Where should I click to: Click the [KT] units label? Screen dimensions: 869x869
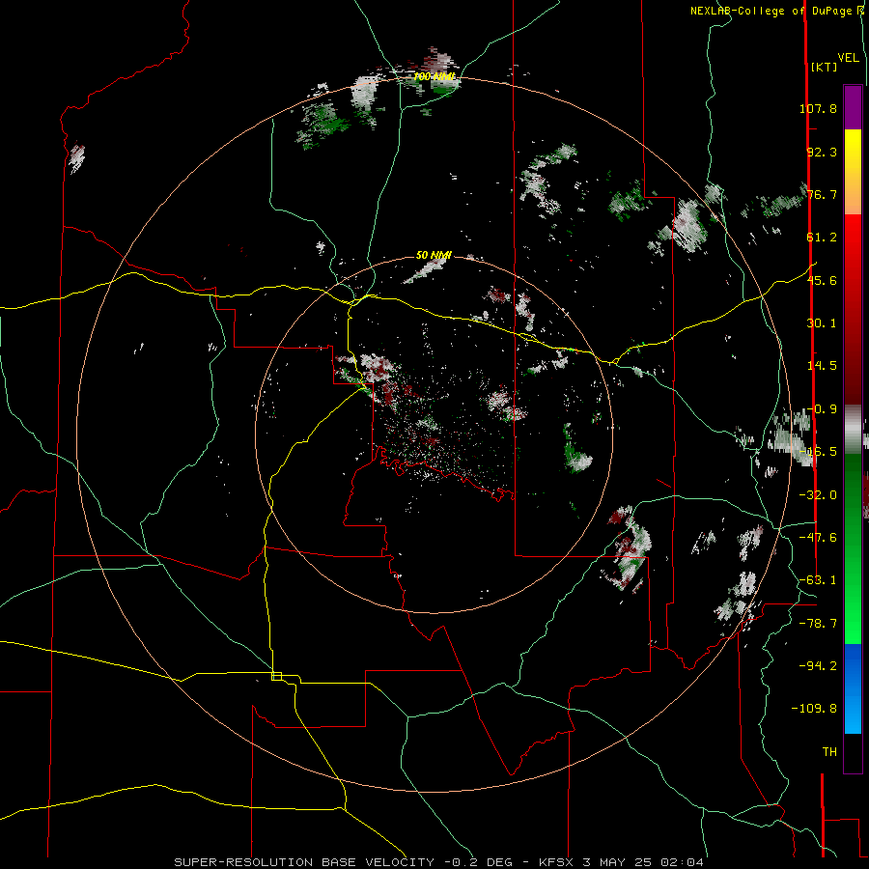[825, 67]
